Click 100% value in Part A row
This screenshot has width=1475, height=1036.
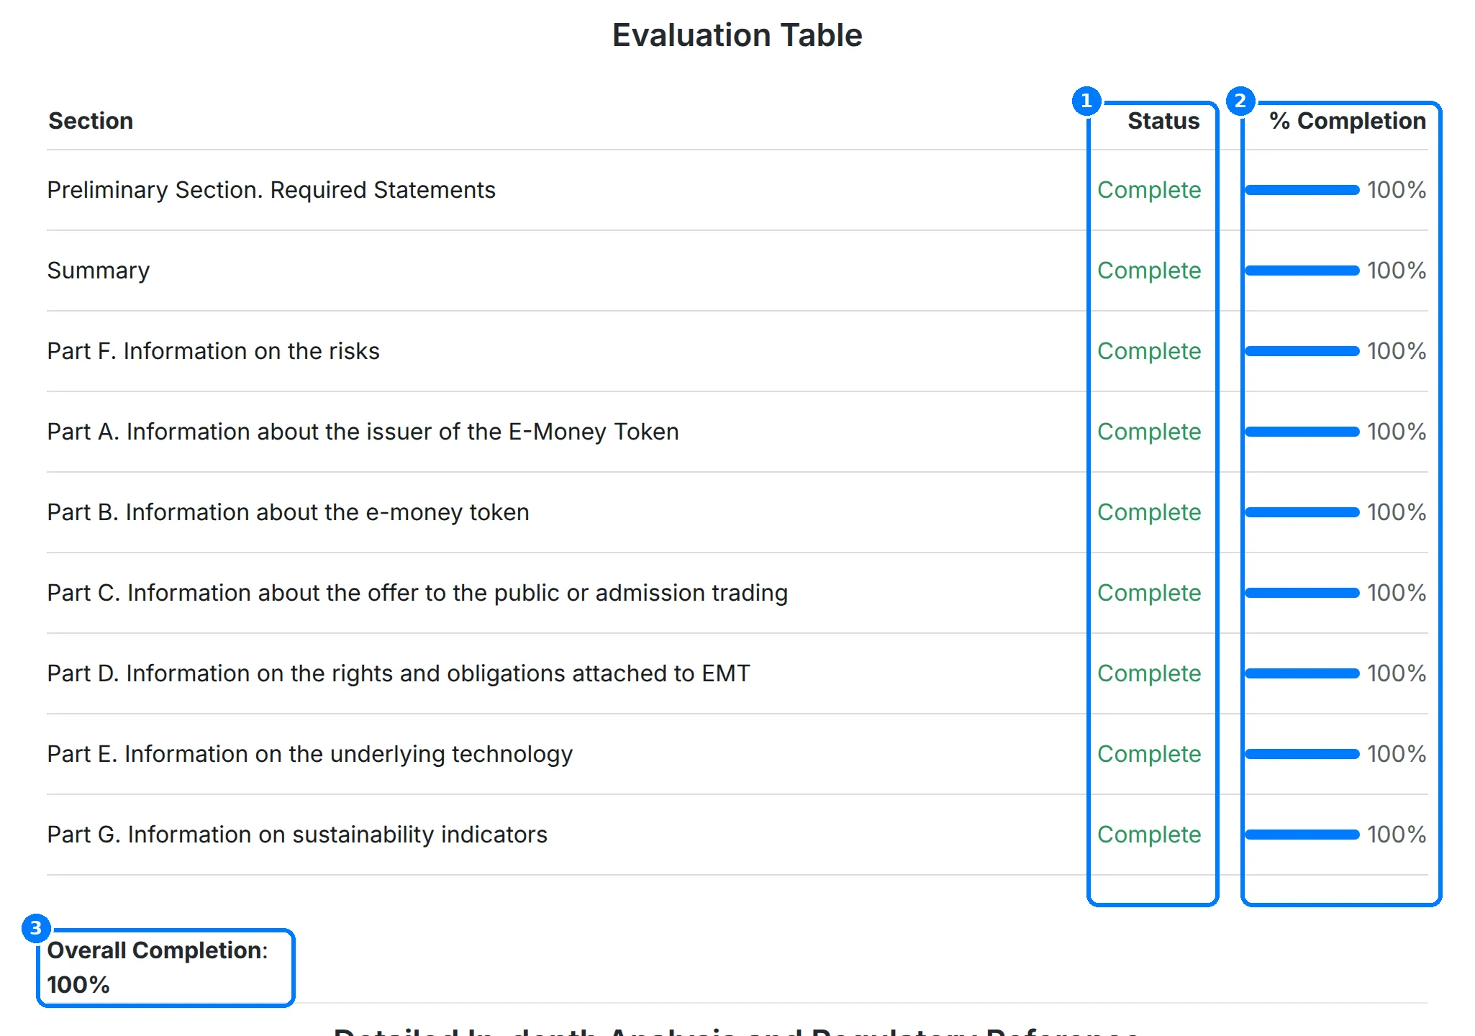pos(1397,432)
